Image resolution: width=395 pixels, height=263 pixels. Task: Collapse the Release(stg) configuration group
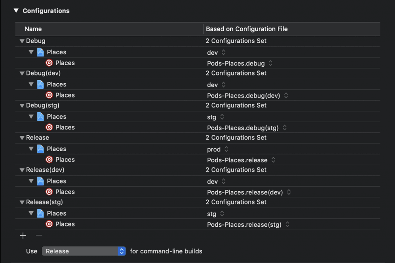[22, 202]
